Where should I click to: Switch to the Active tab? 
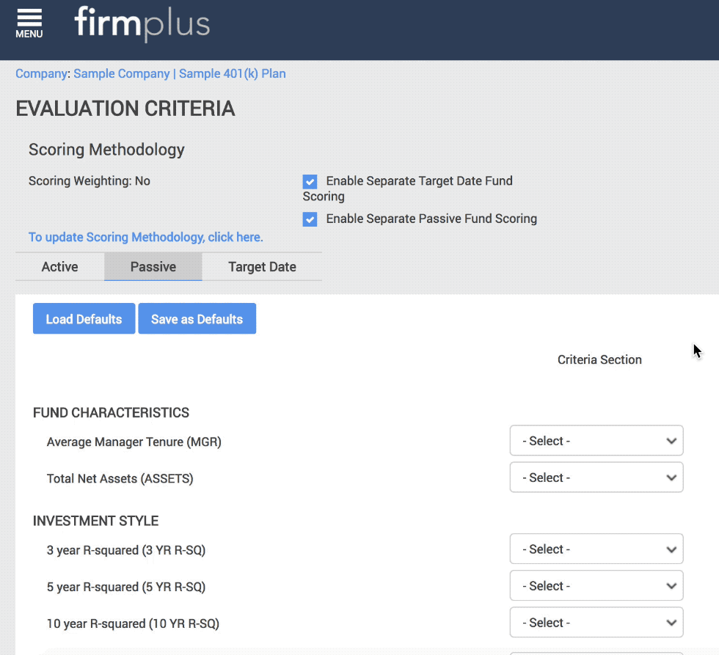[x=59, y=267]
